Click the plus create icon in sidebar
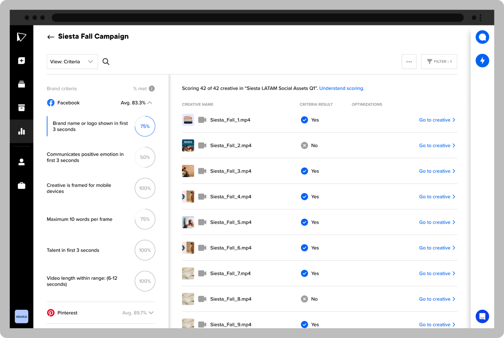The height and width of the screenshot is (338, 504). coord(22,61)
